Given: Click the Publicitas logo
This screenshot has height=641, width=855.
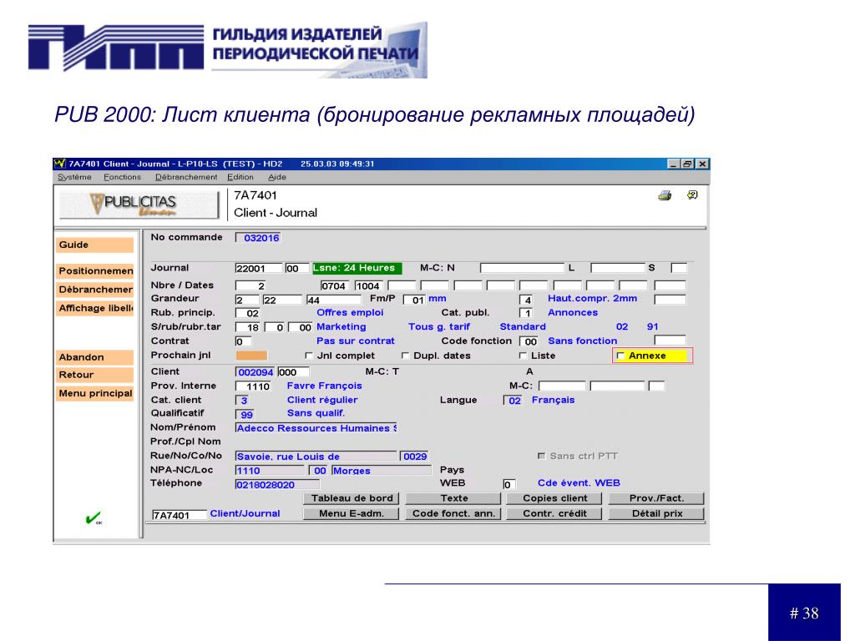Looking at the screenshot, I should point(139,205).
